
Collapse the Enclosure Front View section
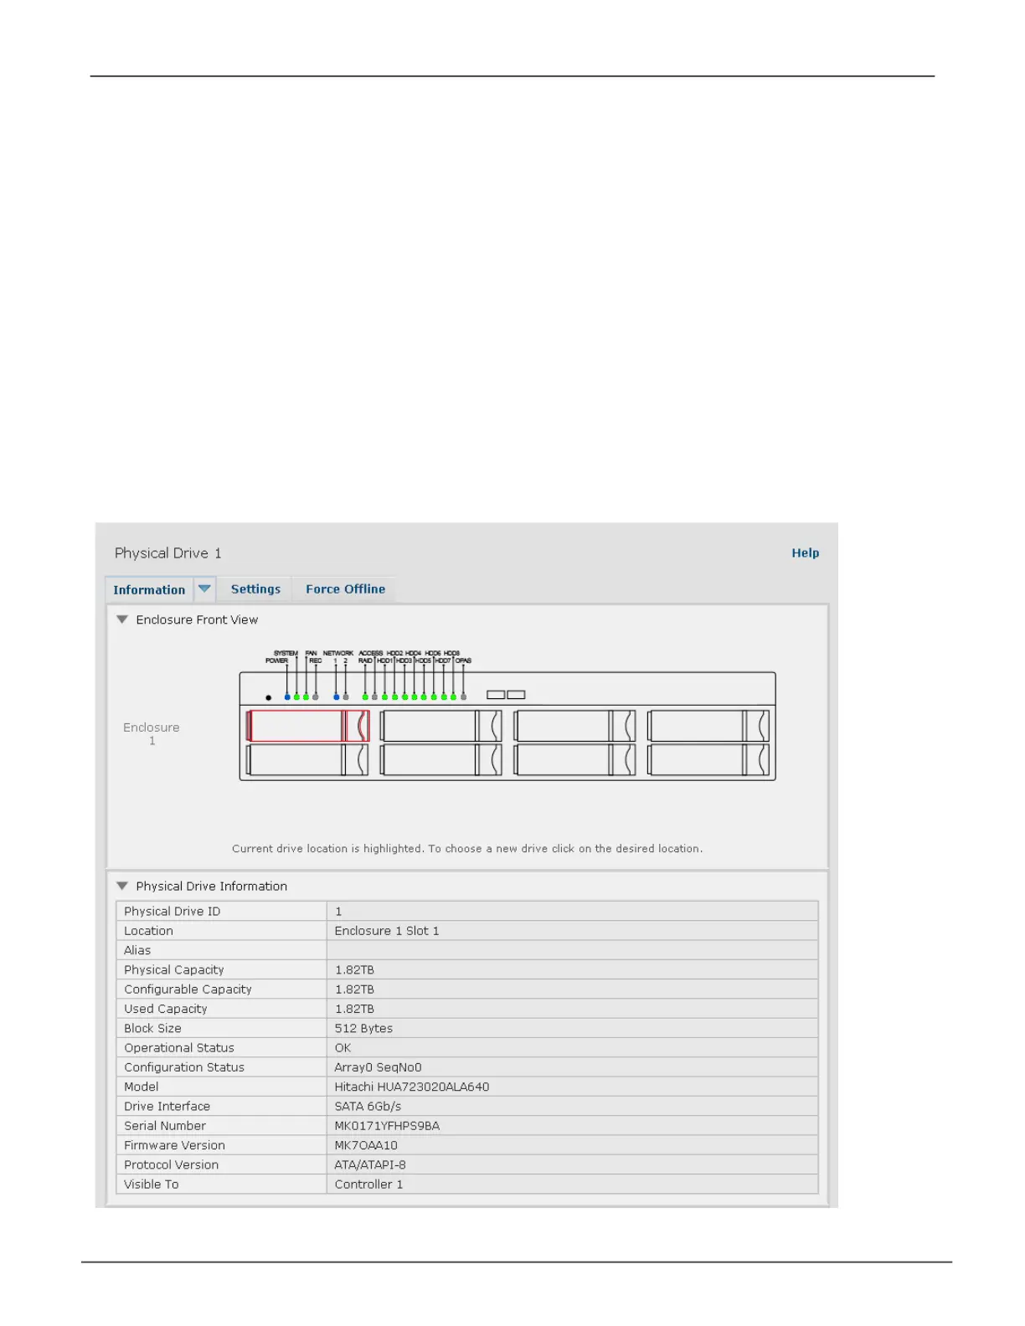(122, 619)
